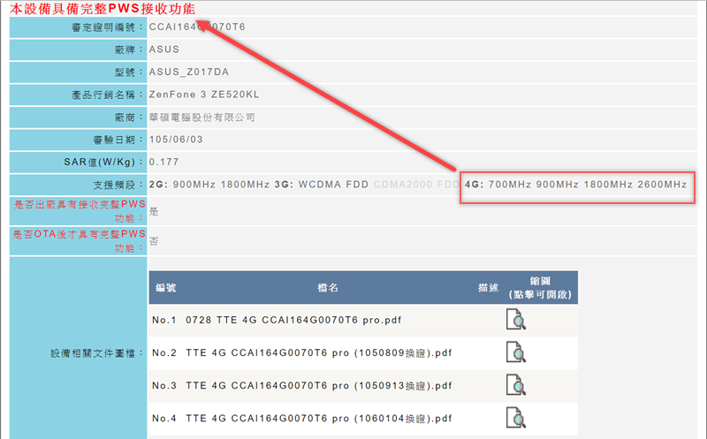Click table header 縮圖(點擊可開啟)

(x=540, y=288)
